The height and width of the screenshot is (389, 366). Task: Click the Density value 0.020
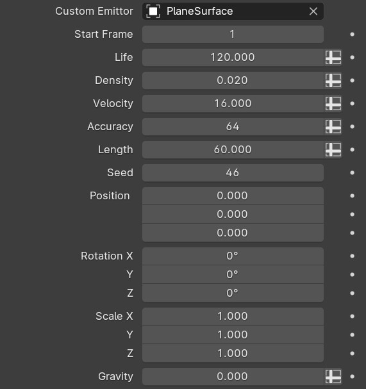click(233, 80)
